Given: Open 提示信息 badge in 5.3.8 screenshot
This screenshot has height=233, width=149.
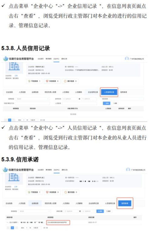Looking at the screenshot, I should pyautogui.click(x=70, y=81).
